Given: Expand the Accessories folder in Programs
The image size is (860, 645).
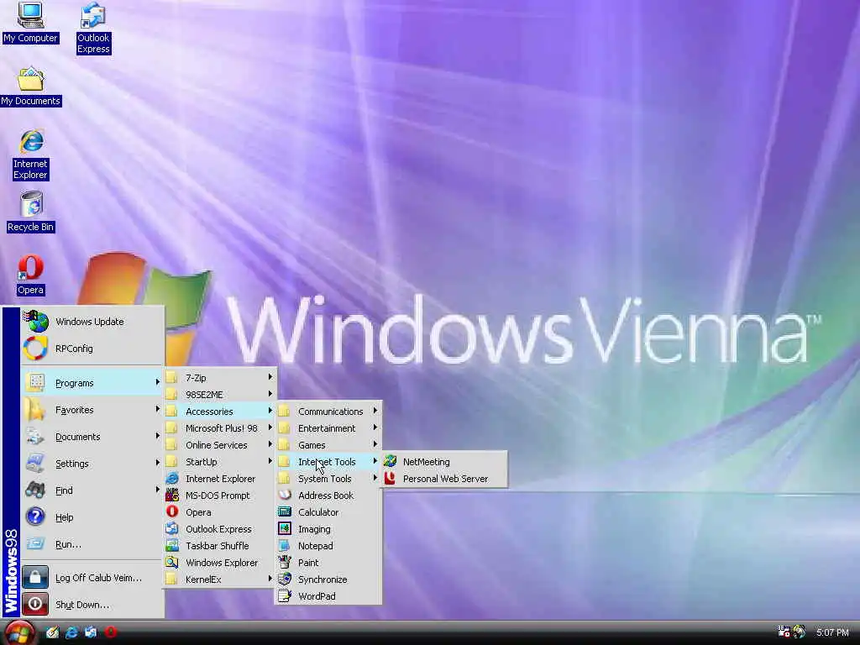Looking at the screenshot, I should coord(219,412).
